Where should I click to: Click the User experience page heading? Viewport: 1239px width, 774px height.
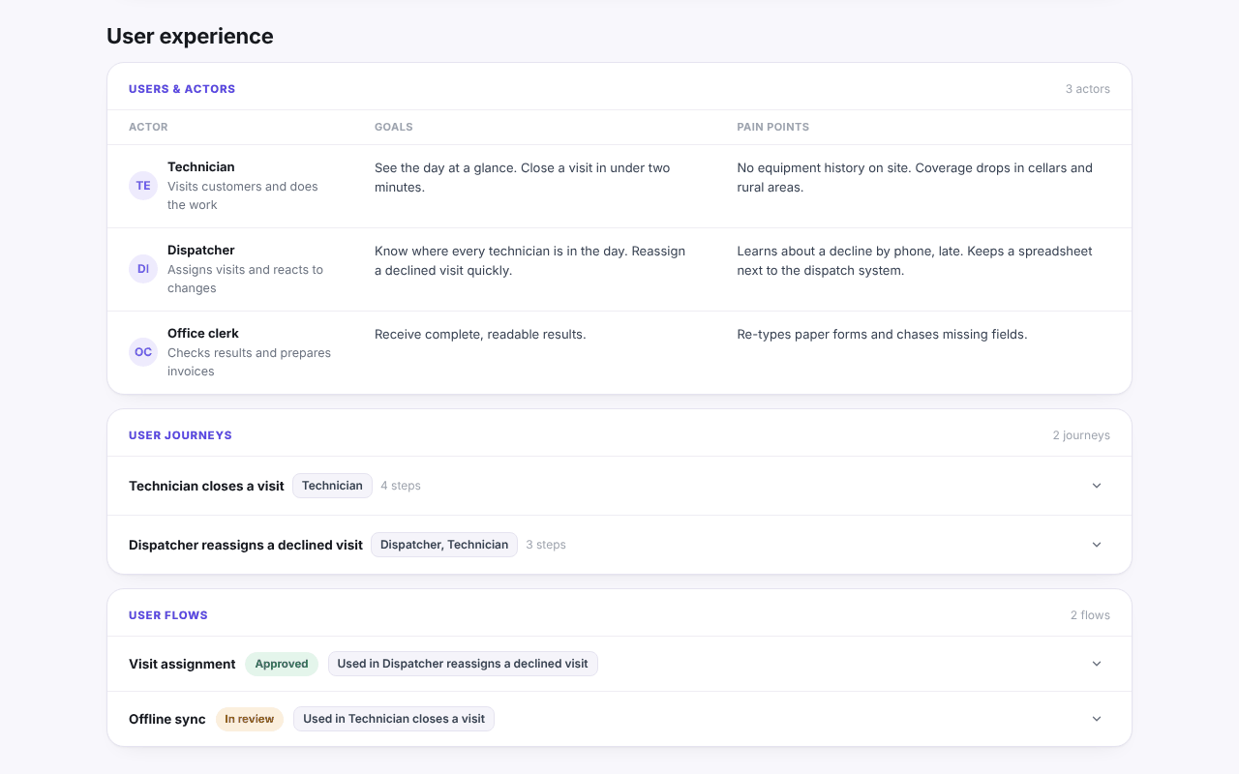click(x=190, y=36)
